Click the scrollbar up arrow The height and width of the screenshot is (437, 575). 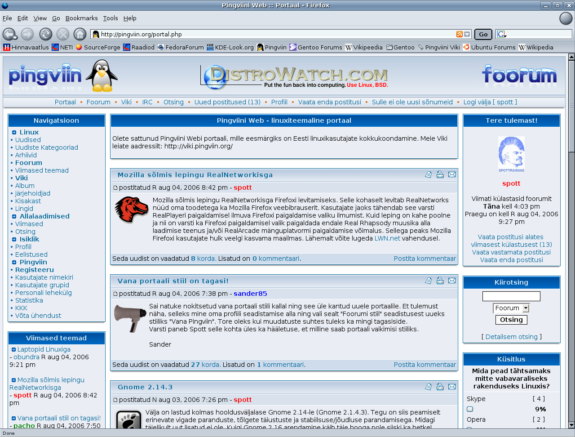point(571,57)
